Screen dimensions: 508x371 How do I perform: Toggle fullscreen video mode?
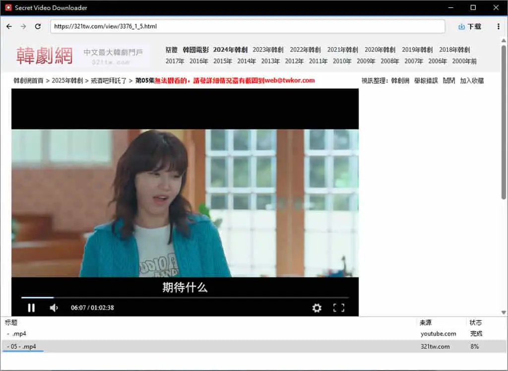(x=339, y=308)
